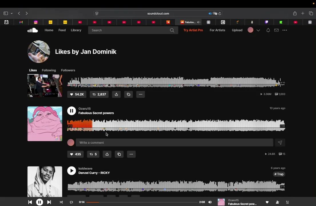Copy link of the 54.2K likes track
This screenshot has width=316, height=206.
click(x=128, y=94)
